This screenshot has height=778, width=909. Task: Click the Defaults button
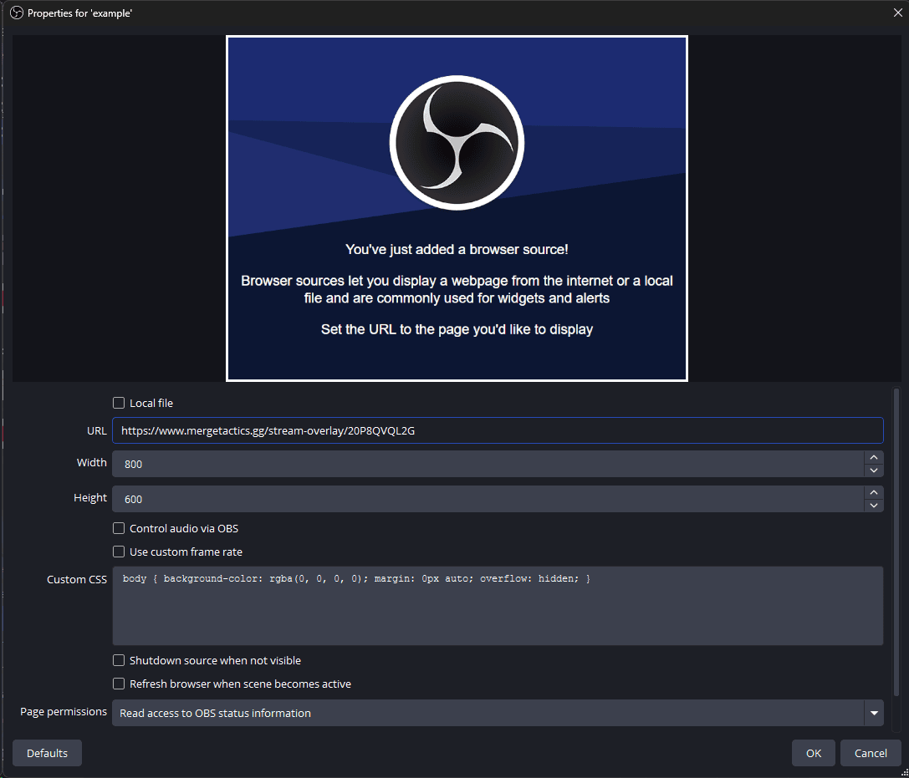click(47, 752)
